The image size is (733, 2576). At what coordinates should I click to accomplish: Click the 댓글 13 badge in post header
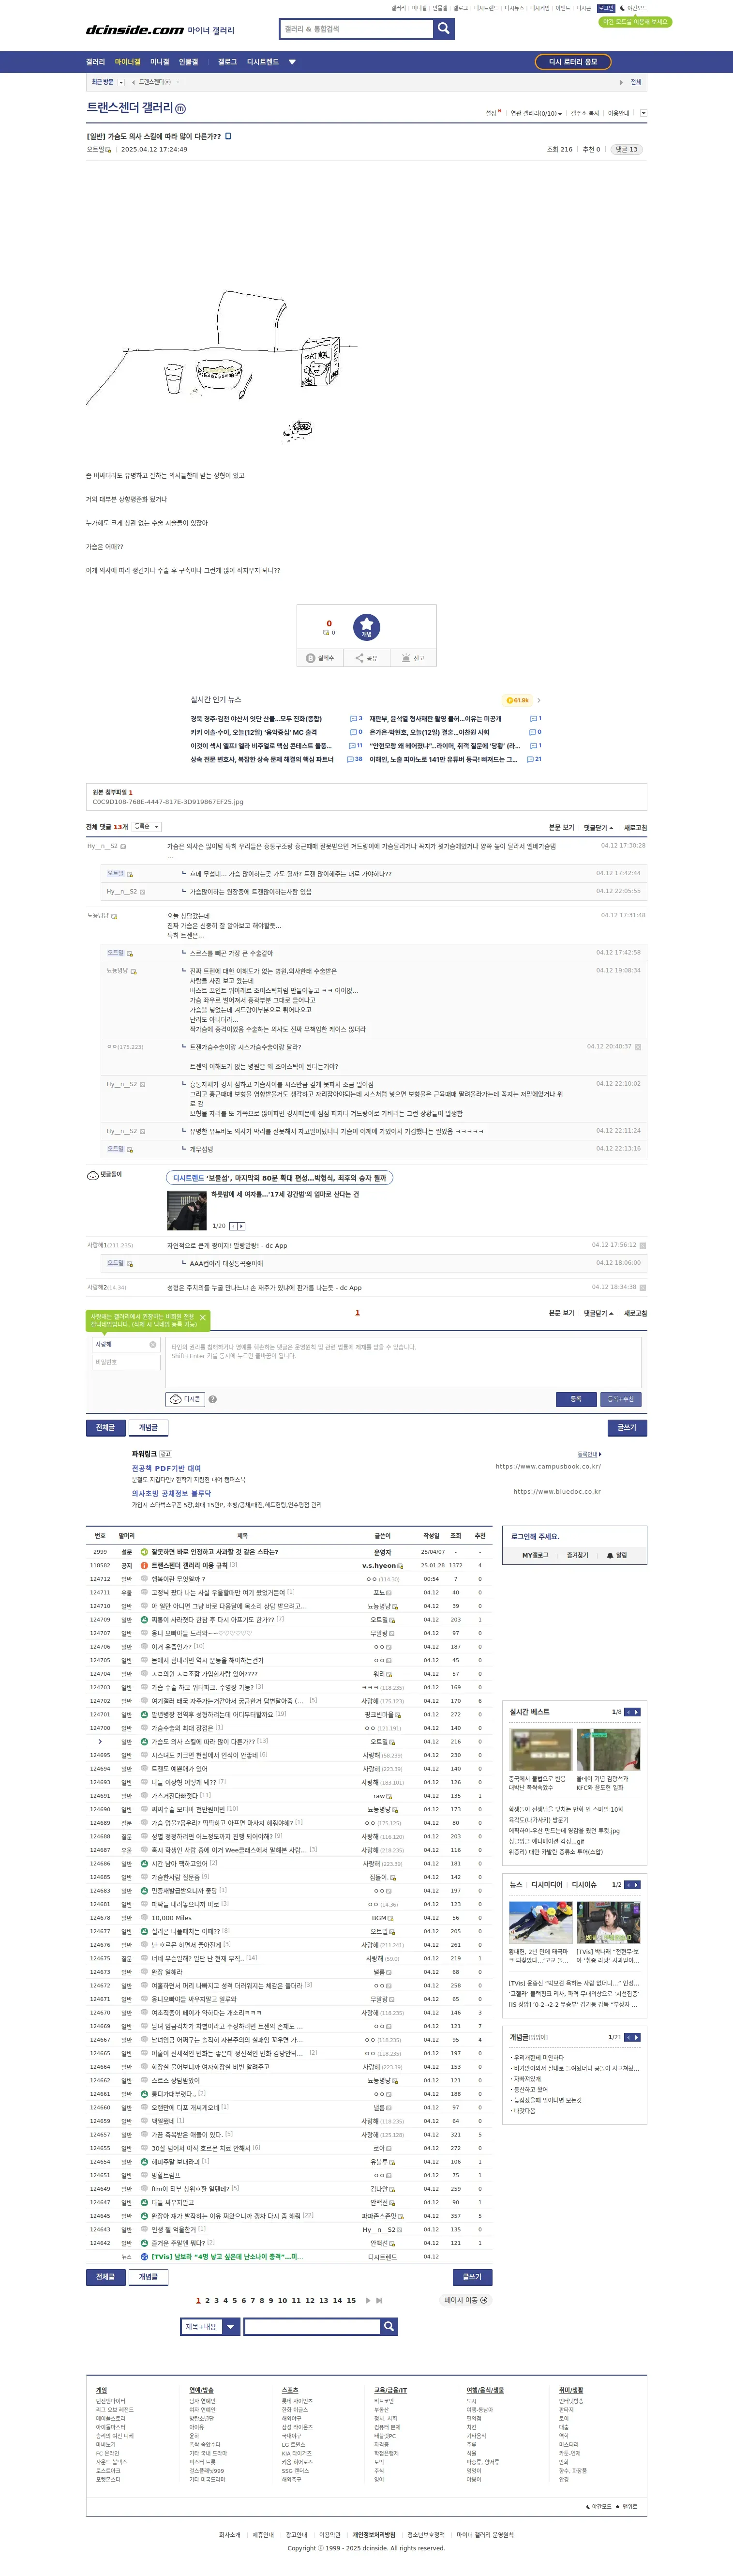(x=626, y=149)
